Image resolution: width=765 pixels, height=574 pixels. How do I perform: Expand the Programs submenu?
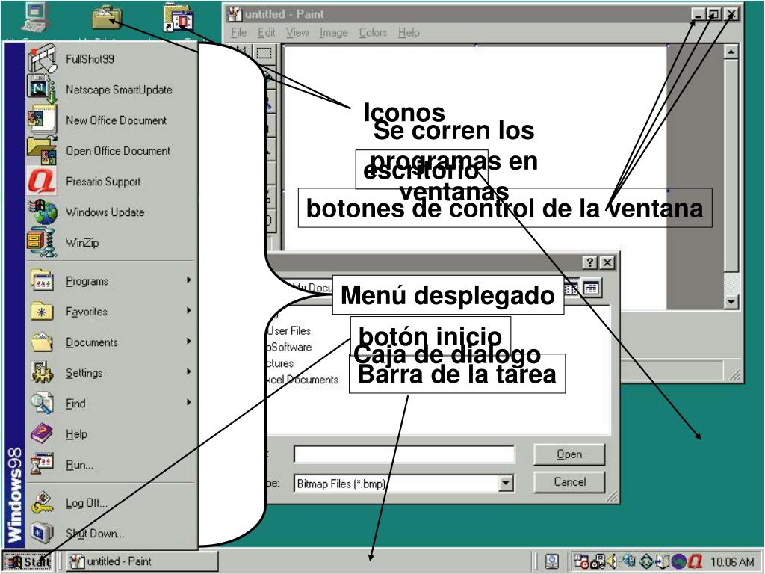[111, 281]
